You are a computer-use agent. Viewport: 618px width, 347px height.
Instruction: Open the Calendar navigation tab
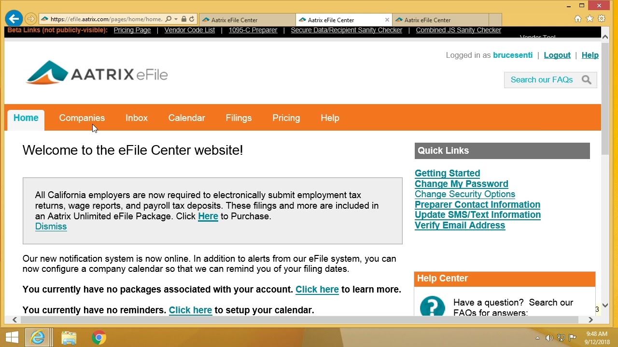(x=187, y=118)
